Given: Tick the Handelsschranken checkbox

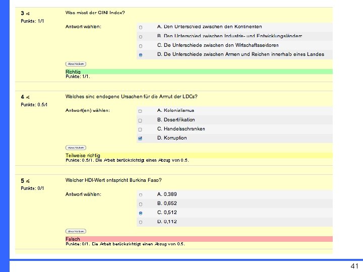Looking at the screenshot, I should (140, 129).
